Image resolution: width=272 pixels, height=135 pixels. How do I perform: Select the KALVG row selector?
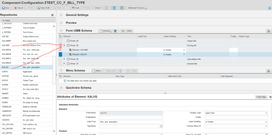[60, 55]
